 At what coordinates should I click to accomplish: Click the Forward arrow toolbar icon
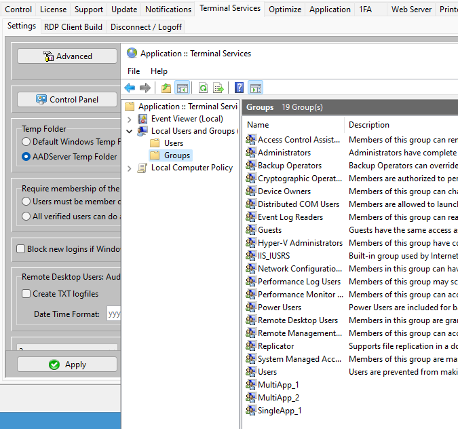145,88
